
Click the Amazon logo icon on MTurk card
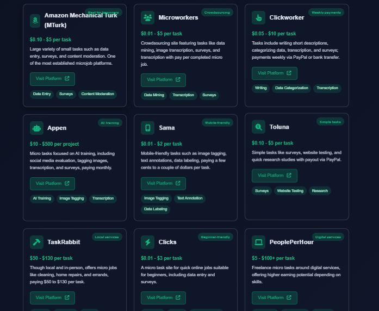coord(35,21)
